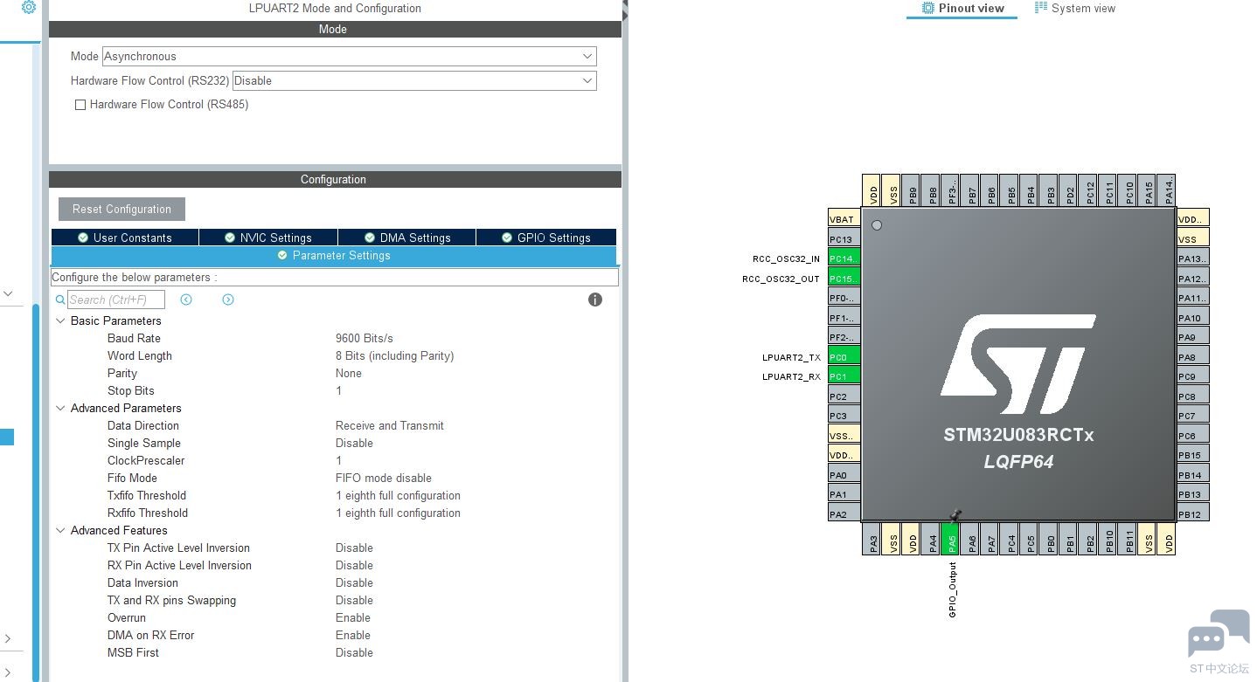Viewport: 1257px width, 682px height.
Task: Click the Reset Configuration button
Action: pyautogui.click(x=122, y=210)
